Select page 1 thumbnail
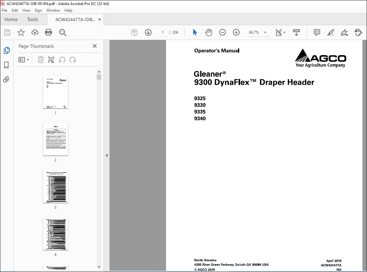 55,92
